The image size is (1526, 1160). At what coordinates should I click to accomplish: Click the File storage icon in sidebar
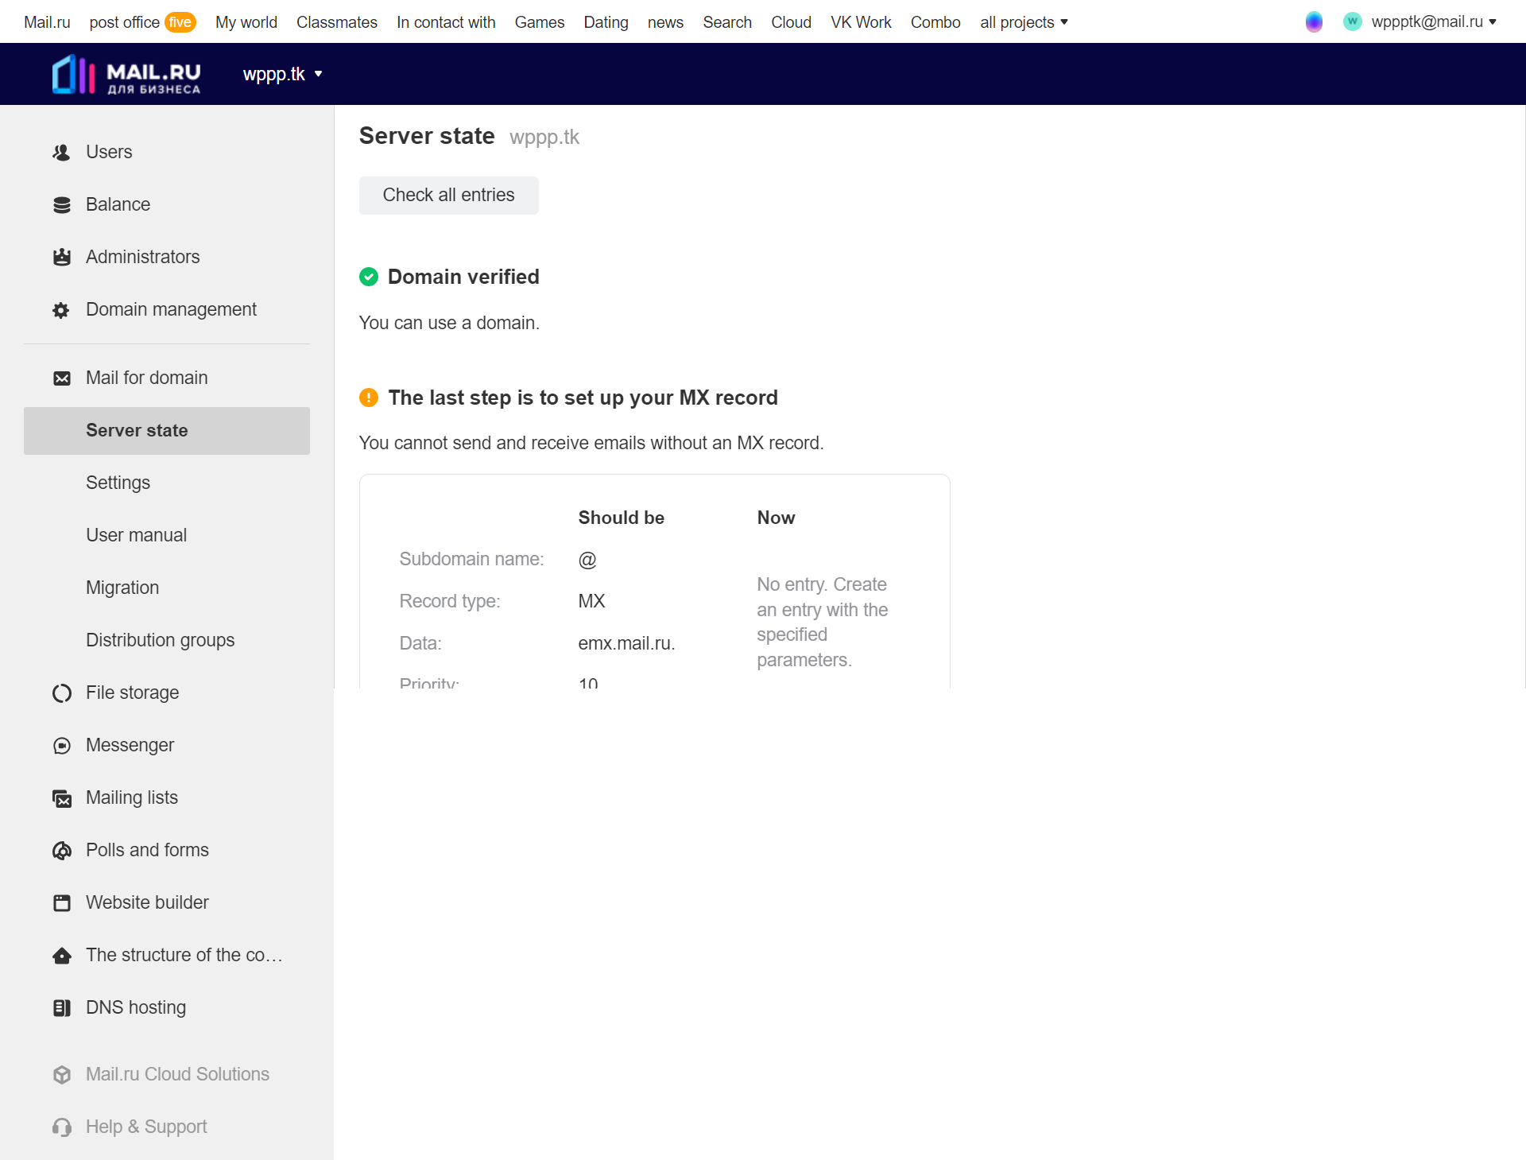(62, 692)
